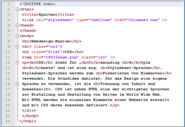
Task: Collapse the div class="col" fold marker
Action: tap(17, 47)
